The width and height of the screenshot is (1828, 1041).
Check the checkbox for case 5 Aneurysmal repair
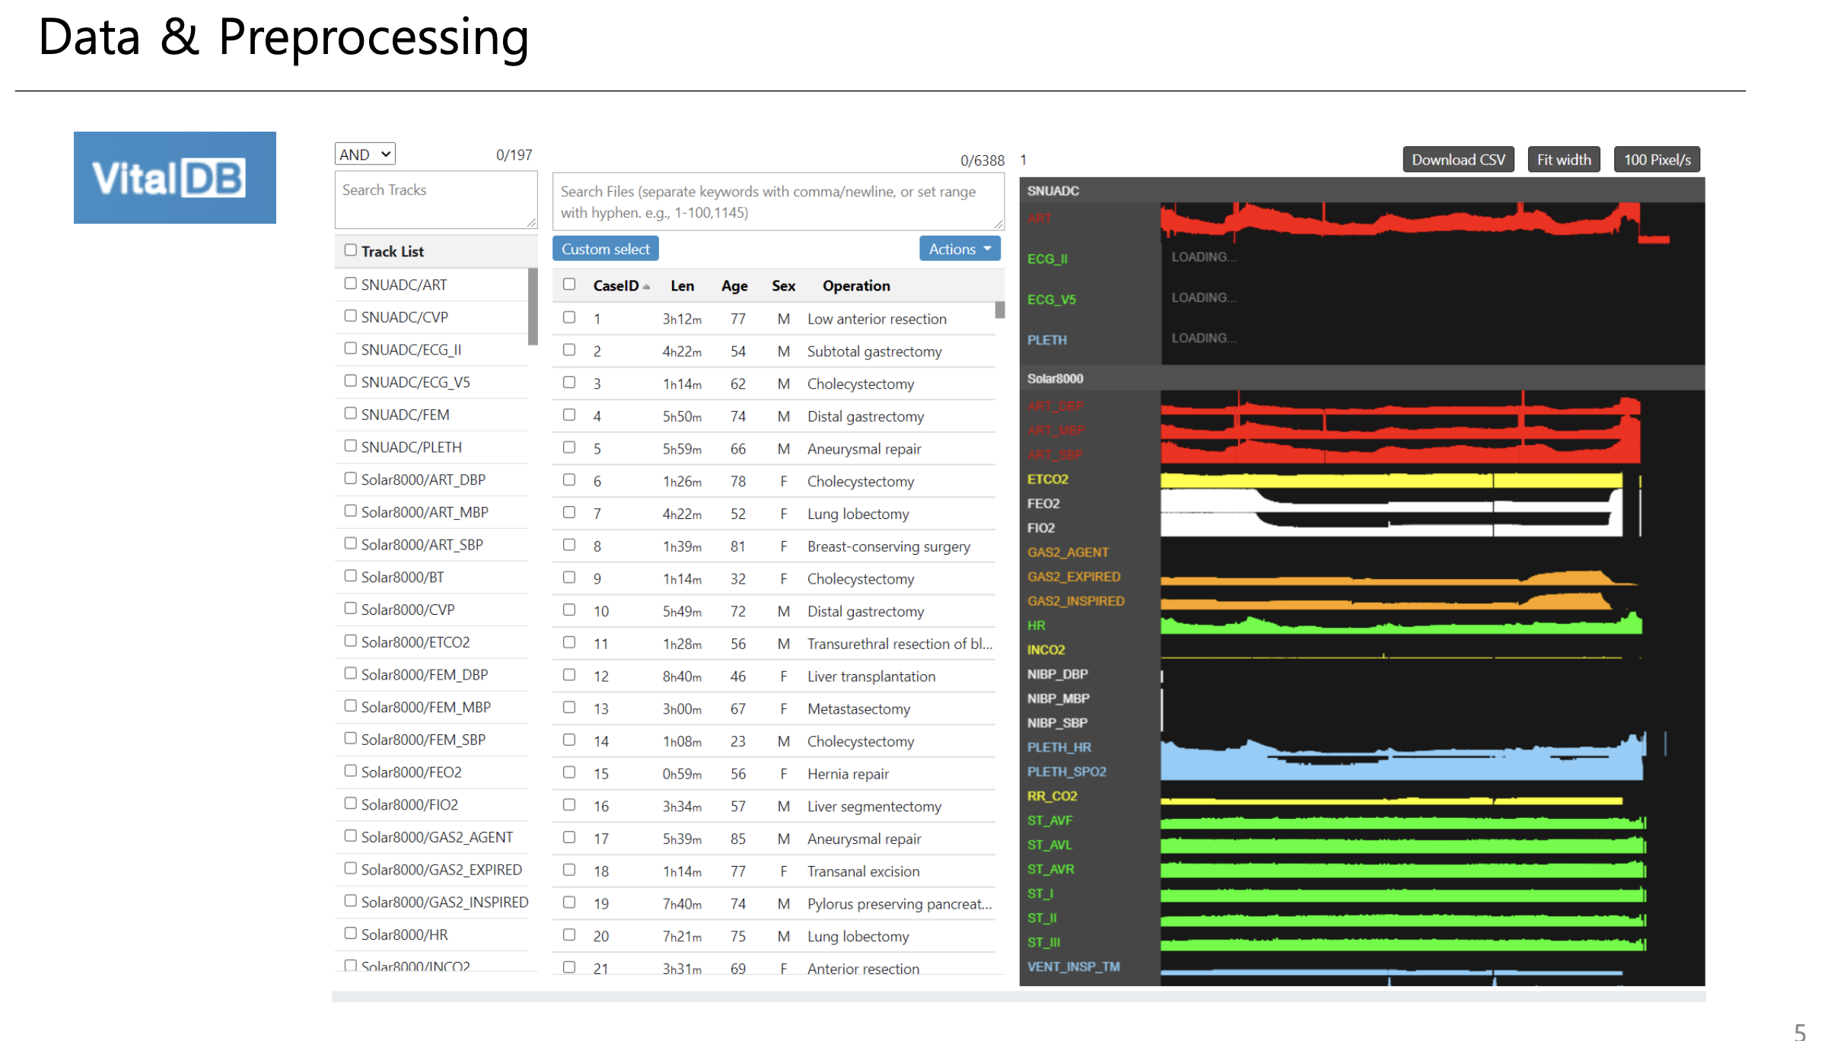click(x=568, y=447)
